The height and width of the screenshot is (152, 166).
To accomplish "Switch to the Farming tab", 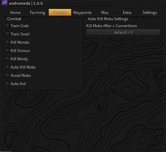I will (x=38, y=13).
